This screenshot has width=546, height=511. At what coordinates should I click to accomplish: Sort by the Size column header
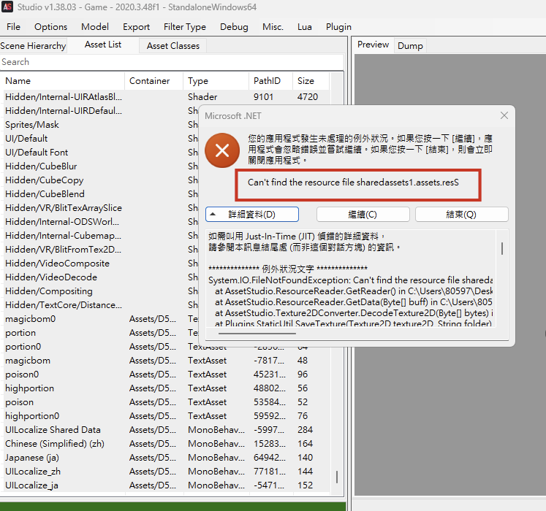coord(311,81)
